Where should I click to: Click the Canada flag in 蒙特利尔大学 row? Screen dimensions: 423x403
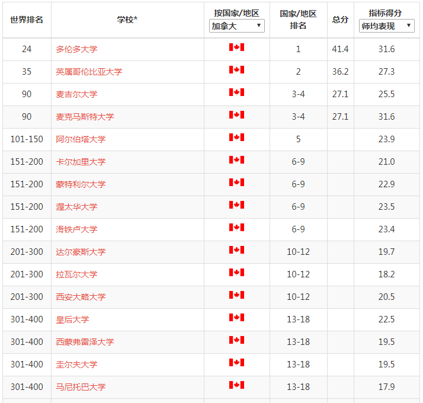pos(236,183)
